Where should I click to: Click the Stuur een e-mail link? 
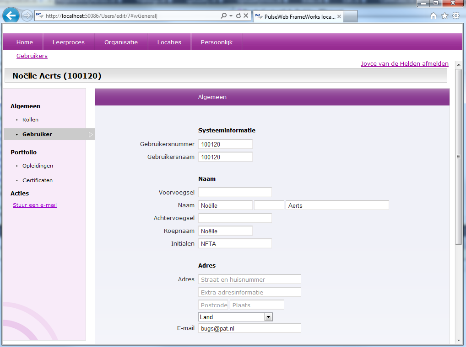[x=35, y=205]
